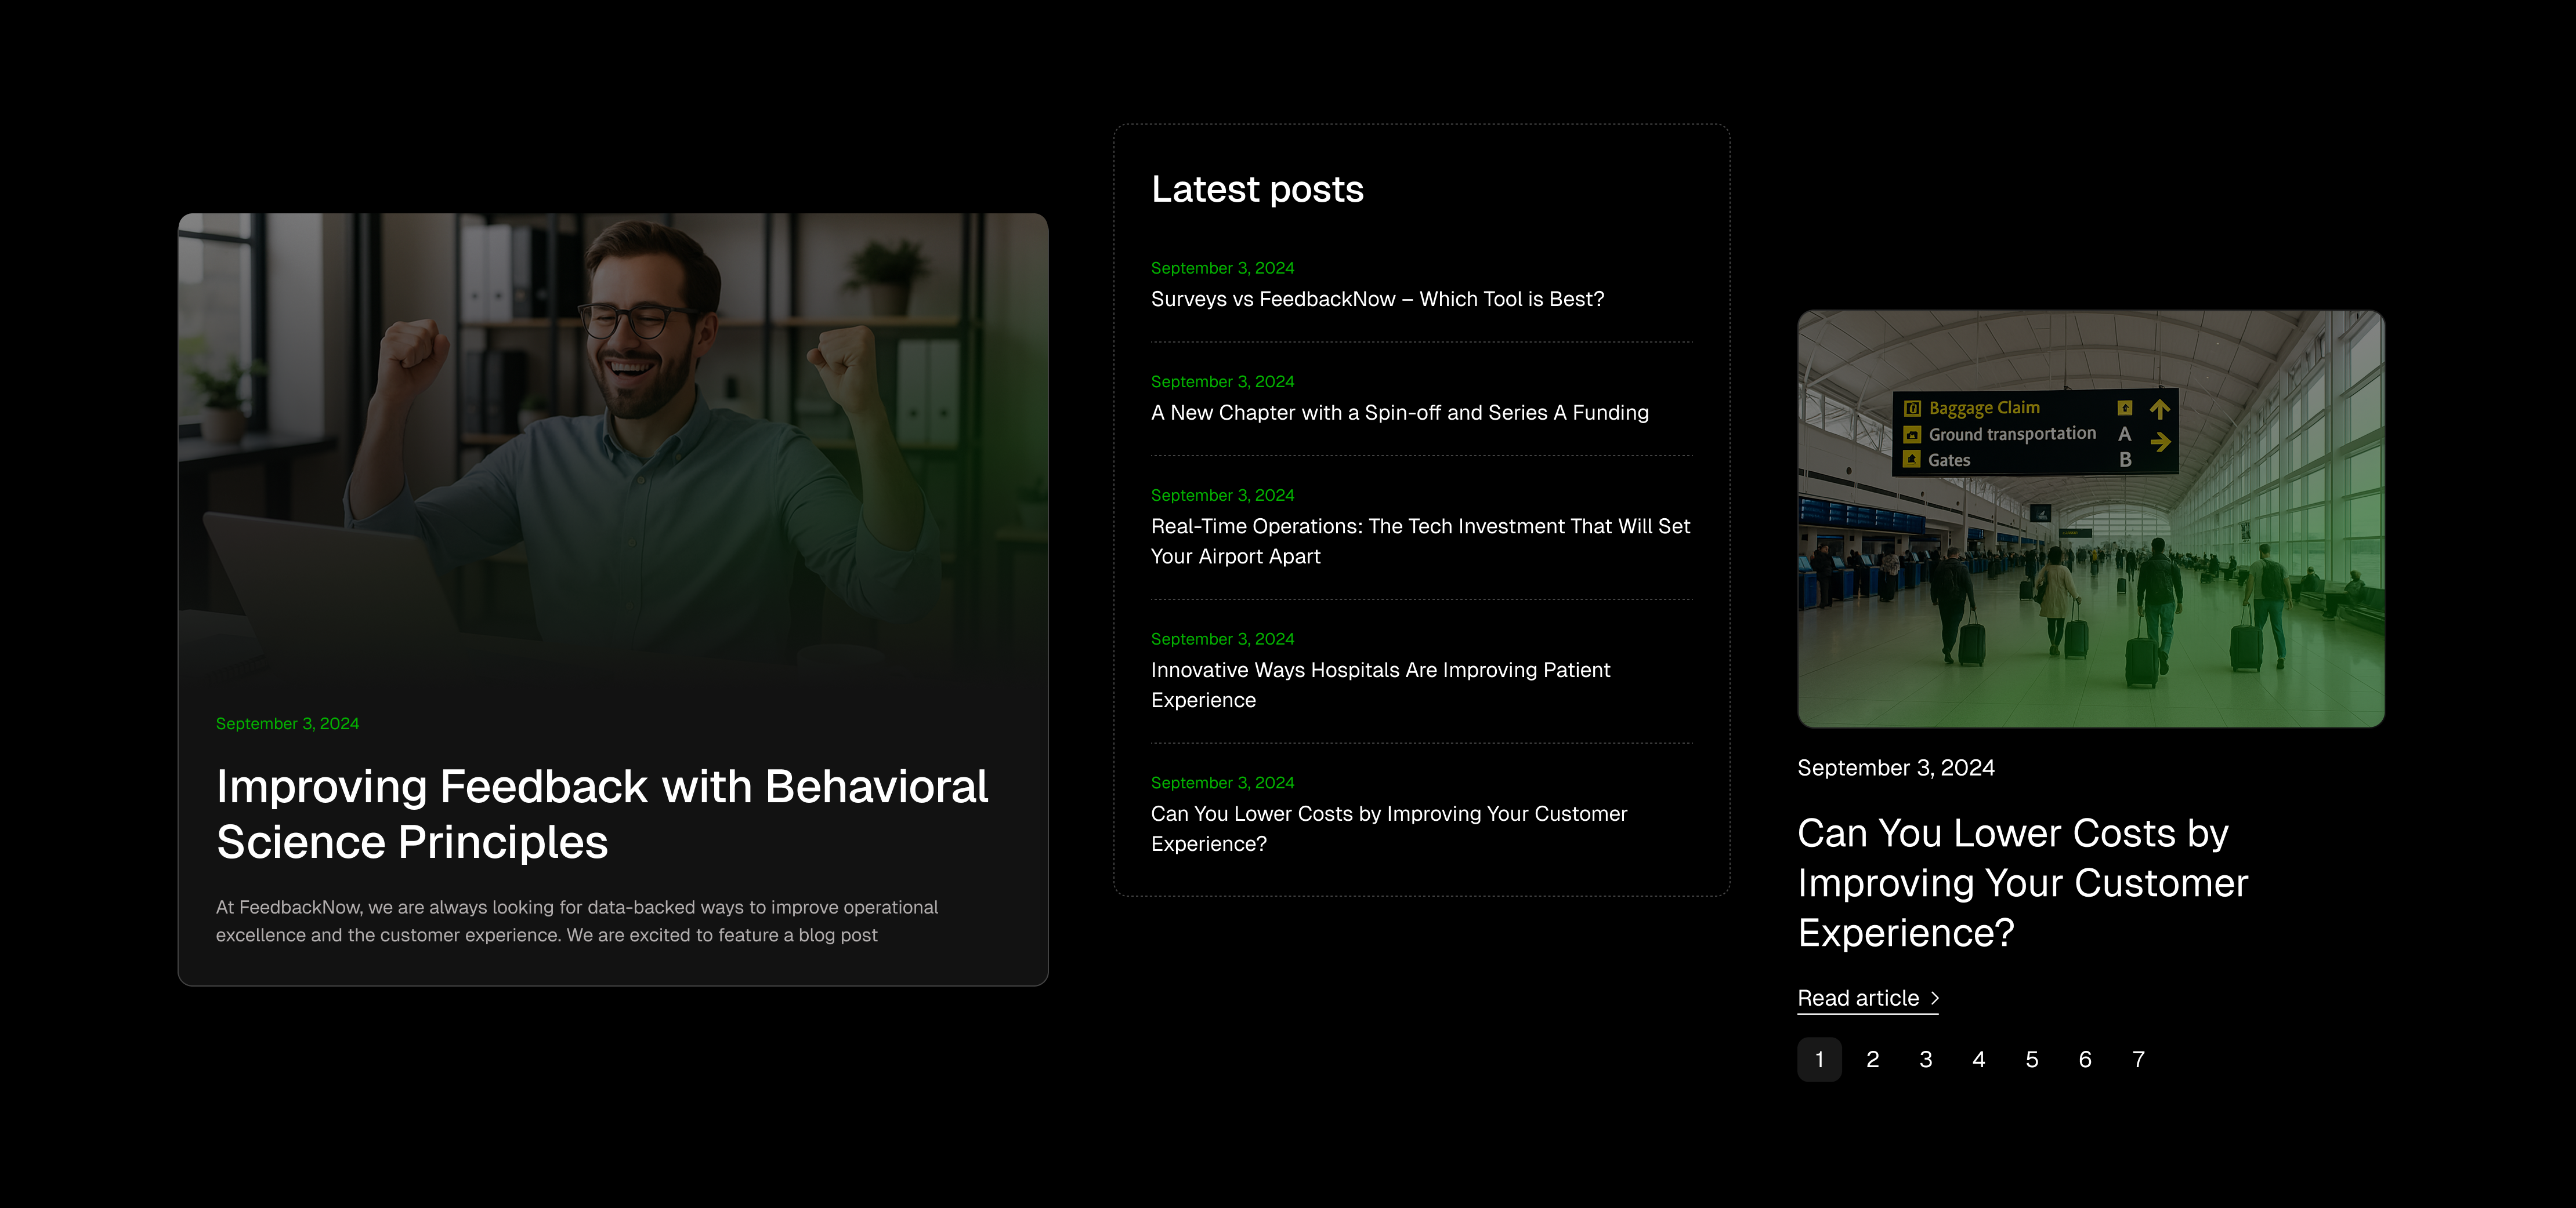Go to pagination page 3

1925,1059
